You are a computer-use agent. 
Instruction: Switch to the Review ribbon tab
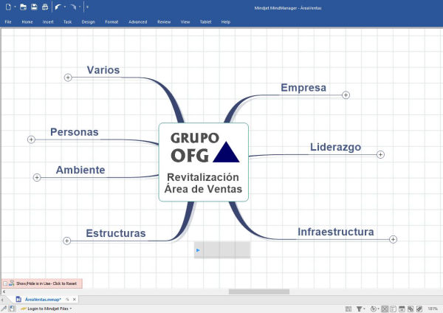pyautogui.click(x=164, y=21)
